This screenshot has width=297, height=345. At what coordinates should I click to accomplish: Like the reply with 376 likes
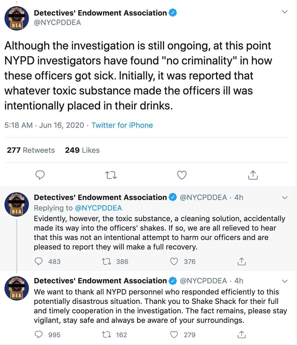click(174, 261)
